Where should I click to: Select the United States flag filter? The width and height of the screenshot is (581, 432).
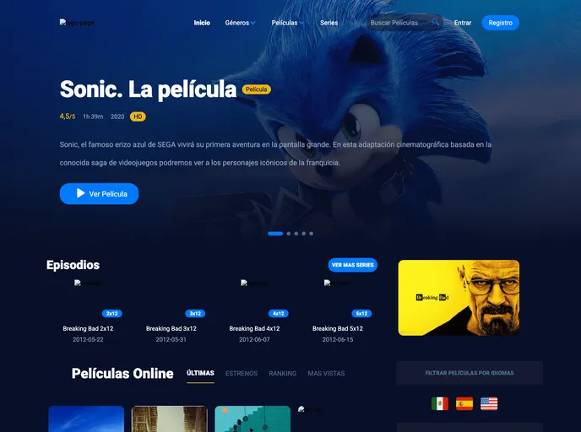[x=489, y=403]
